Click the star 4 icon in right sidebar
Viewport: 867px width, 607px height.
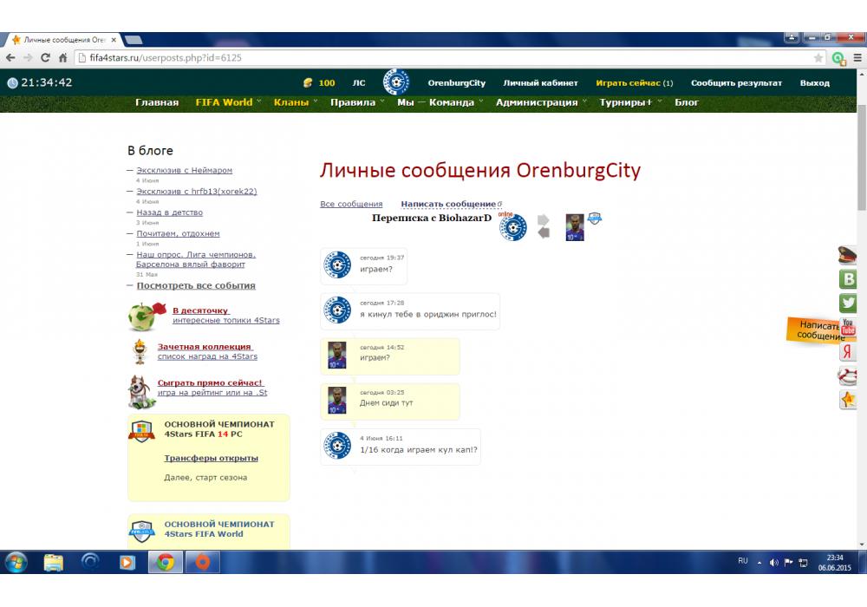[848, 399]
